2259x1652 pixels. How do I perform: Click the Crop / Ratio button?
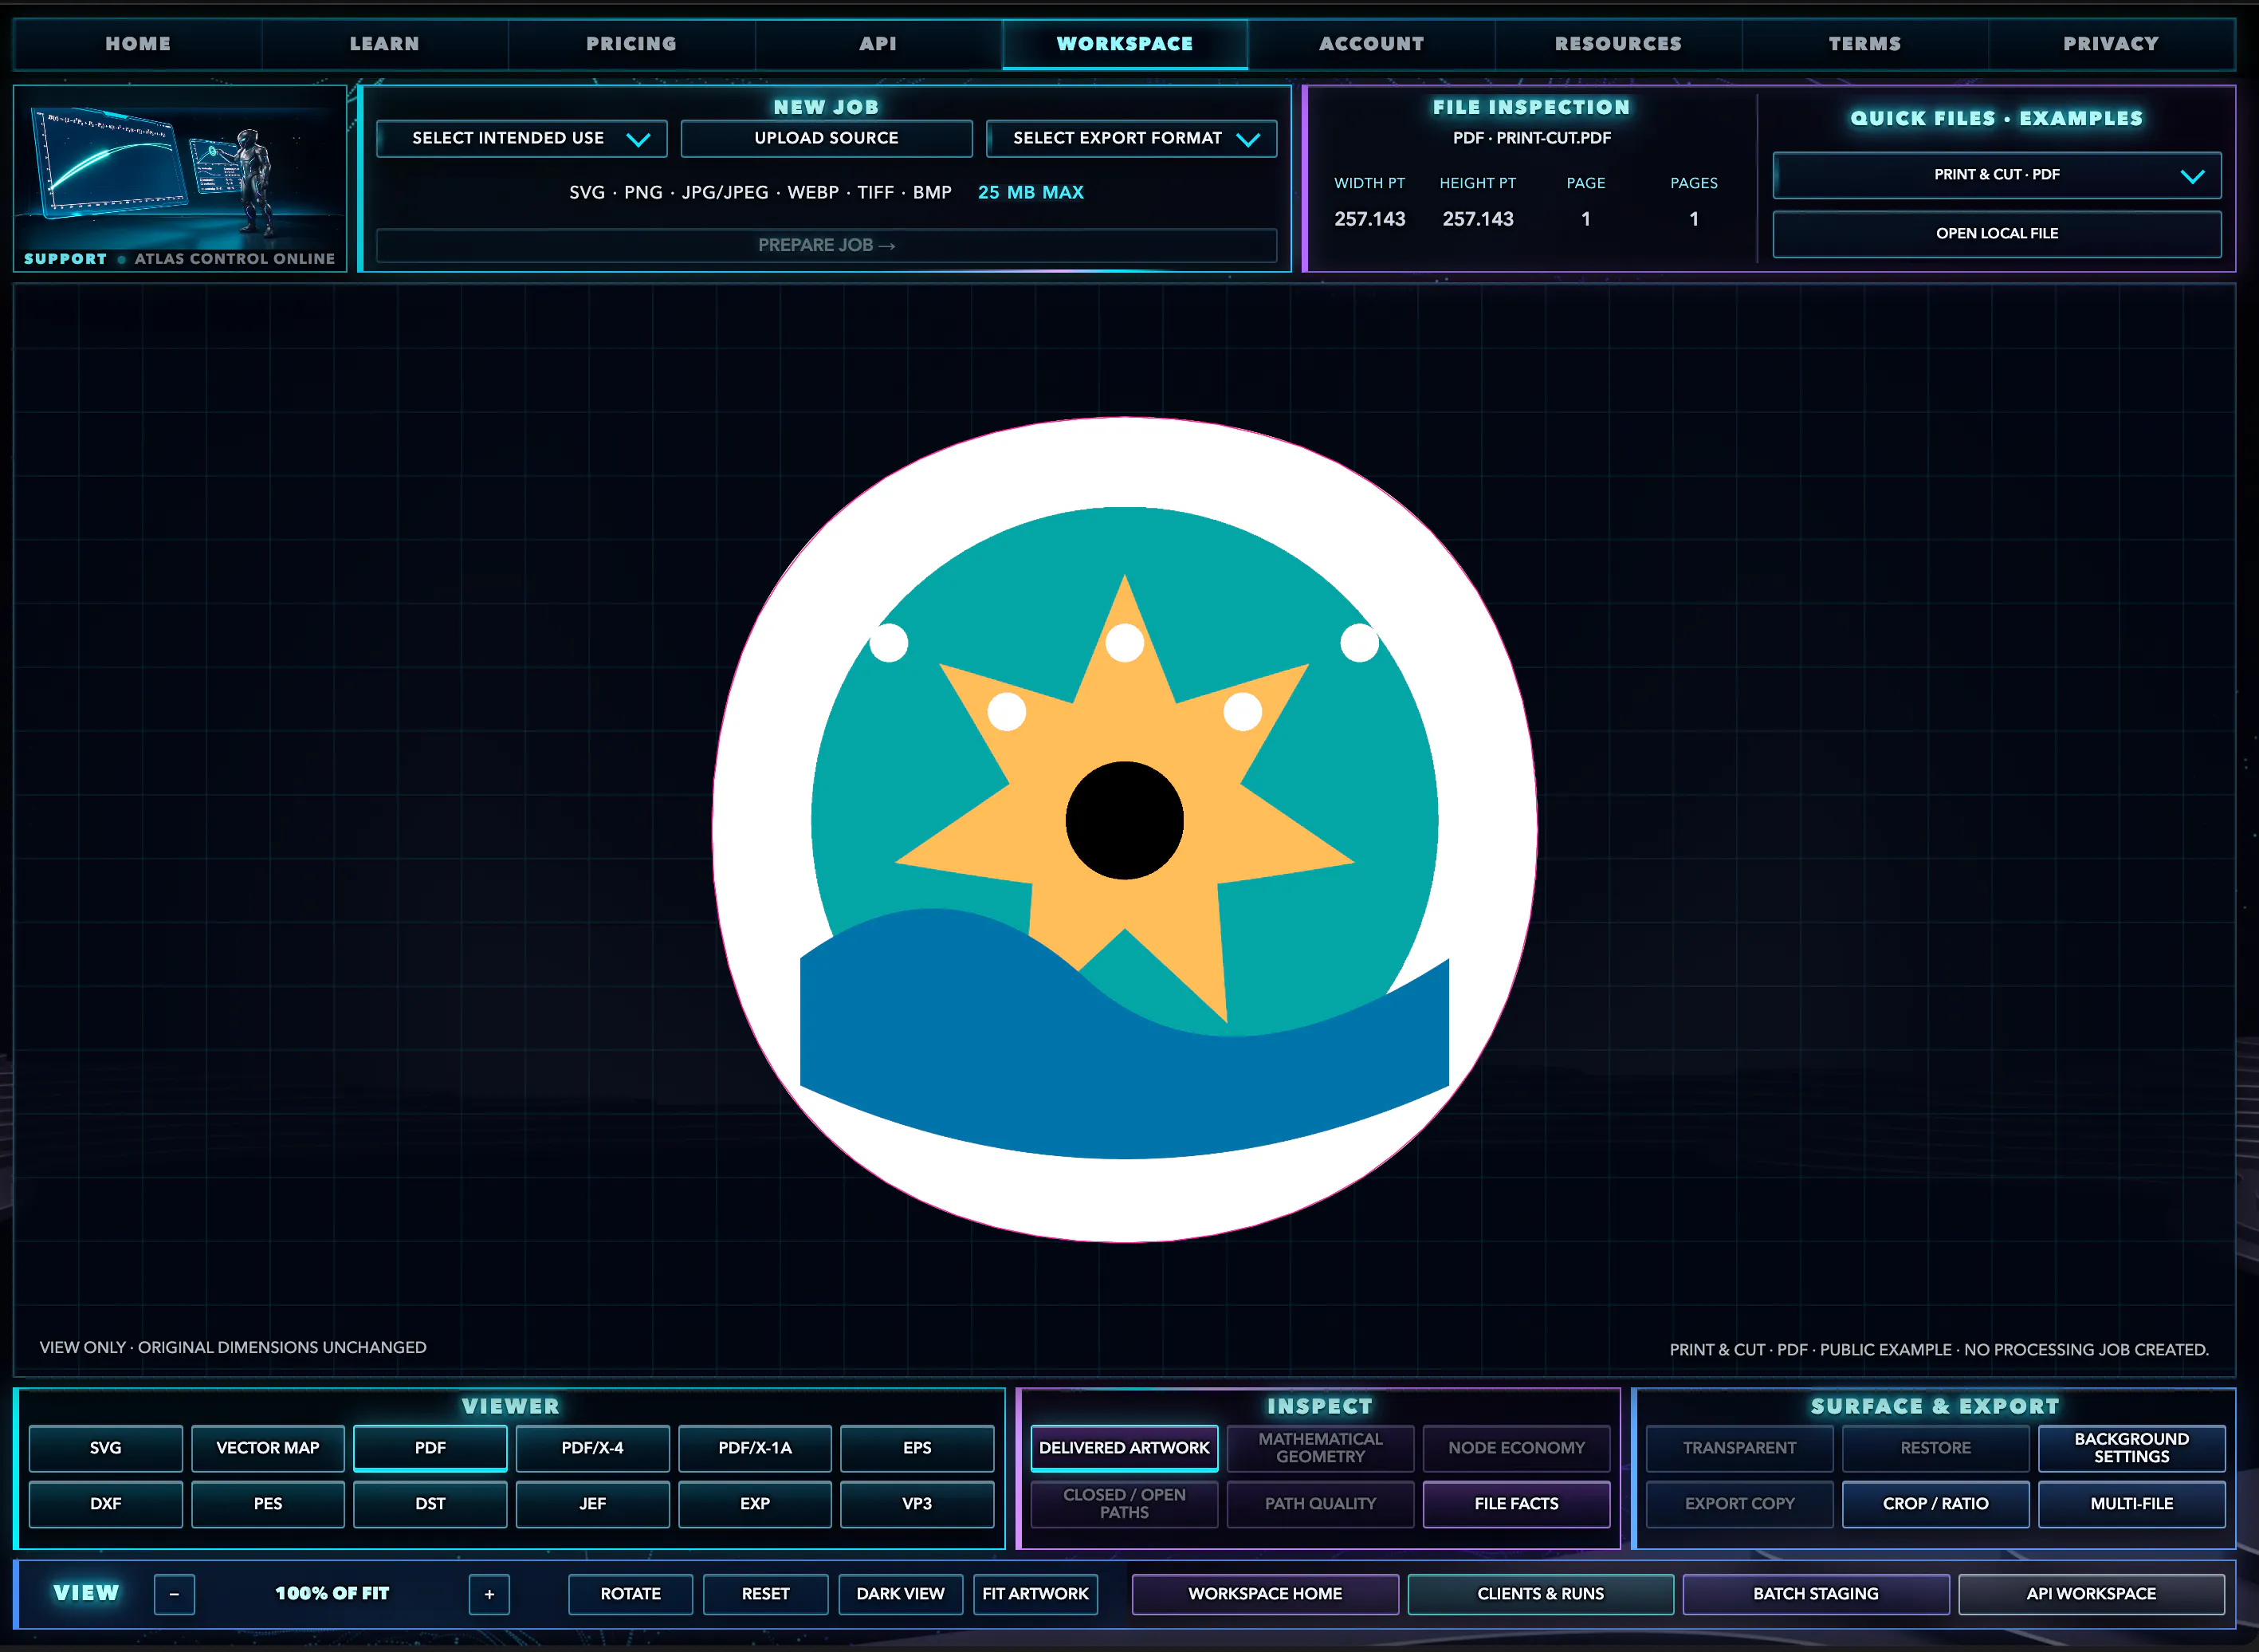click(x=1935, y=1504)
